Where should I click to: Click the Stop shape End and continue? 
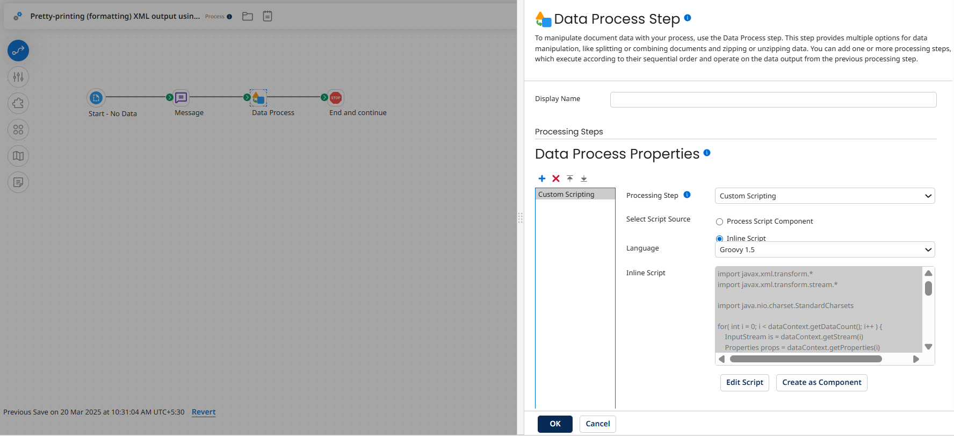336,98
